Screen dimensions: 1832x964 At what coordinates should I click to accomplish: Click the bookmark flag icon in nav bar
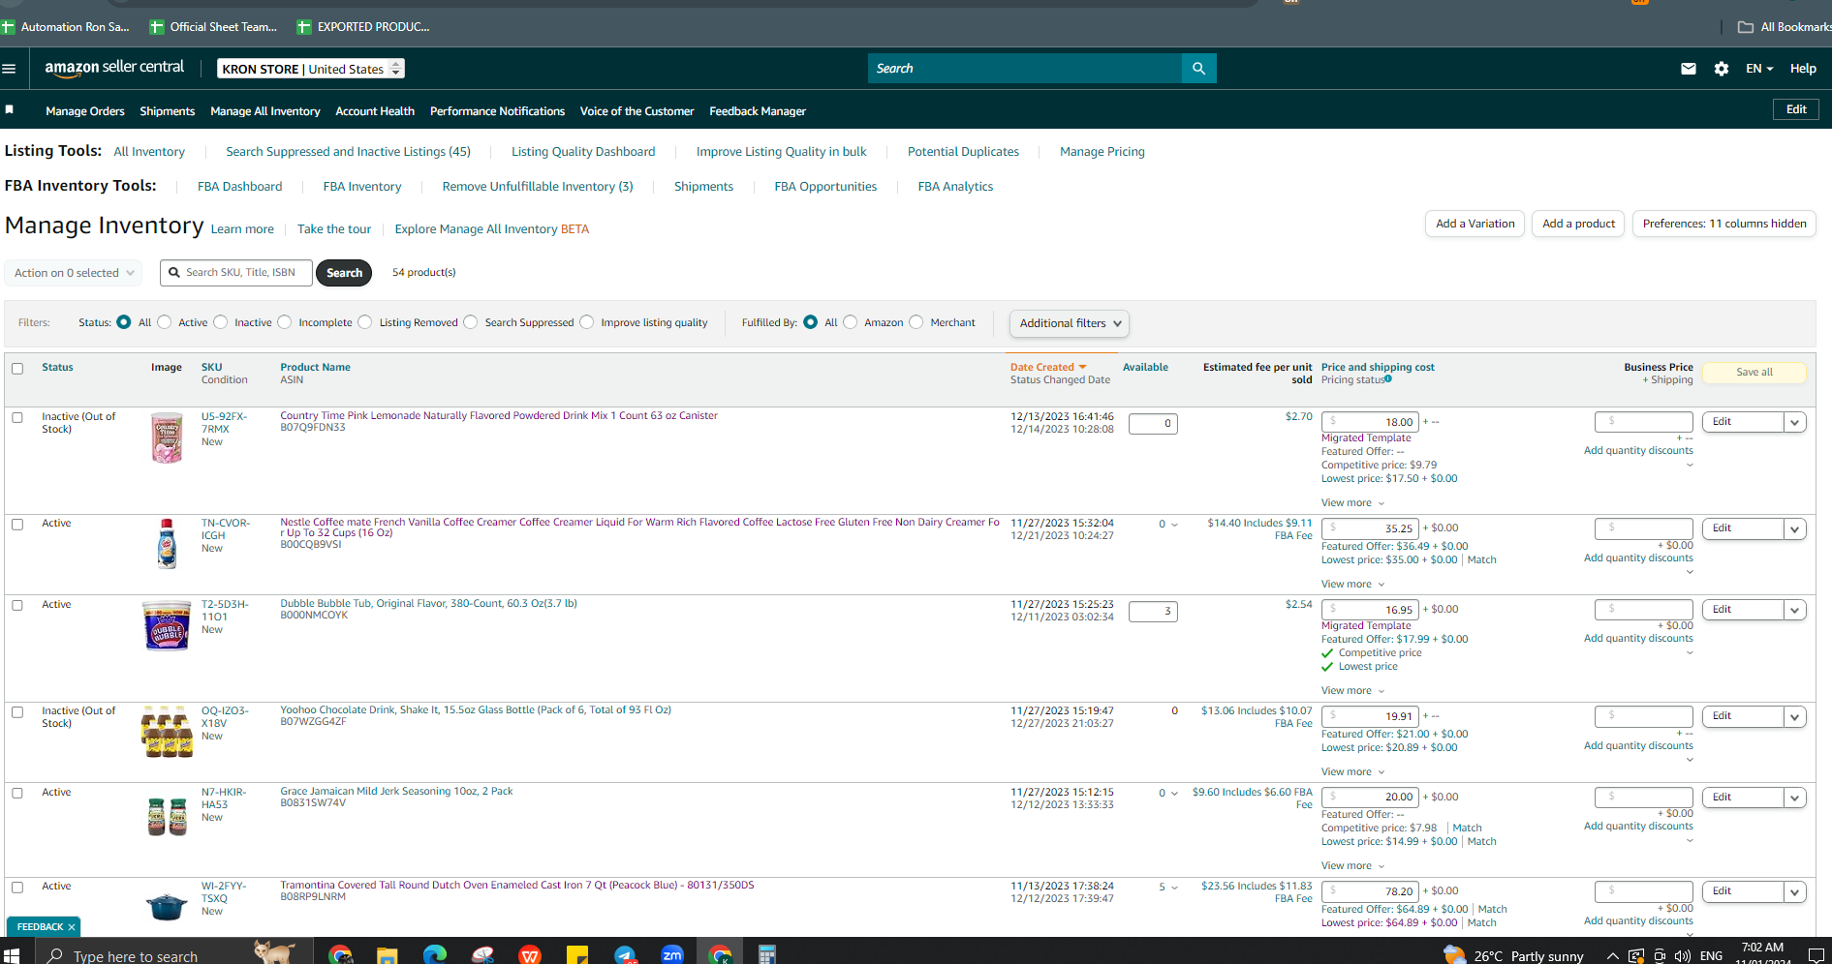tap(10, 110)
